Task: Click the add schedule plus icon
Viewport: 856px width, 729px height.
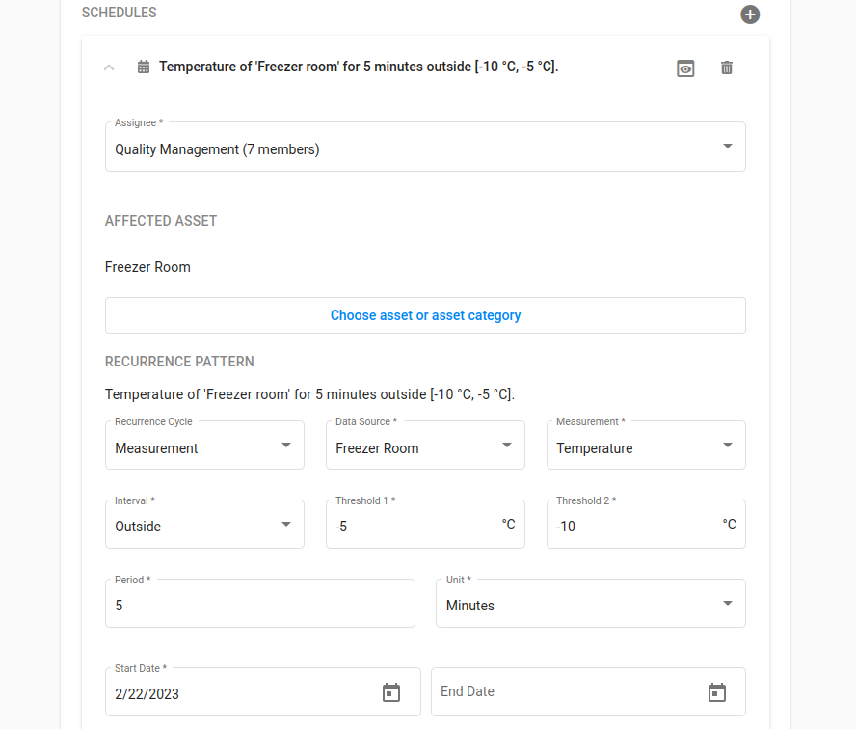Action: pyautogui.click(x=750, y=14)
